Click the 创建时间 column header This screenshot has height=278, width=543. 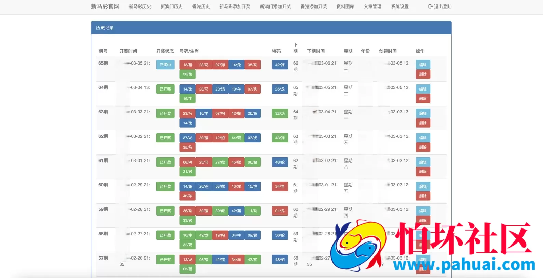click(388, 51)
